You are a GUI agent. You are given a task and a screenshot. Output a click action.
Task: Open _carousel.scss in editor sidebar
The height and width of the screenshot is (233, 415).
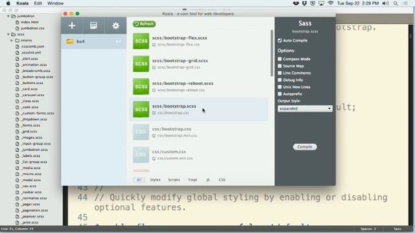33,95
